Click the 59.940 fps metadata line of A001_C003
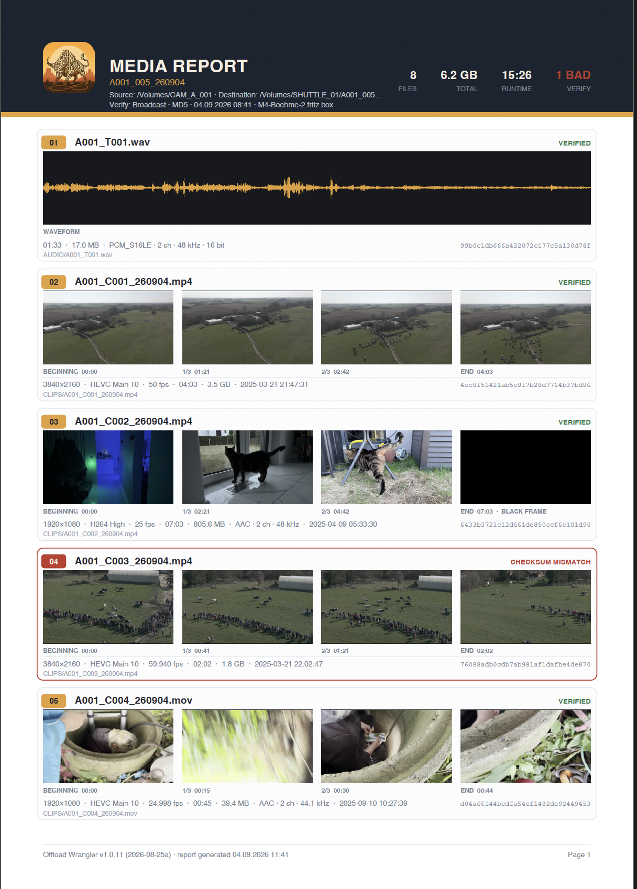The width and height of the screenshot is (637, 889). pyautogui.click(x=183, y=664)
